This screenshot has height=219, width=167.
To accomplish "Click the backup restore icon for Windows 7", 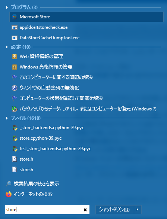I will 15,109.
